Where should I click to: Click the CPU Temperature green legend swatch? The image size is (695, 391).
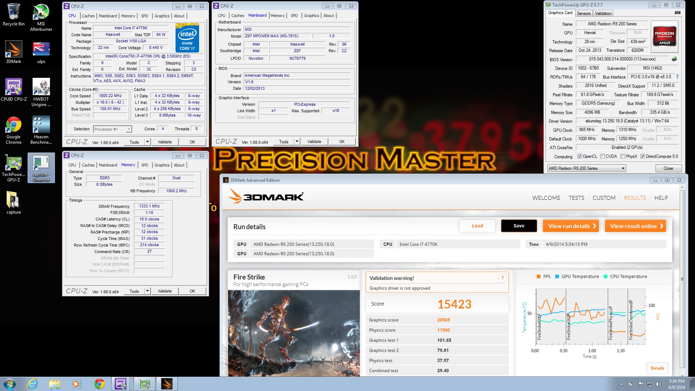[606, 277]
